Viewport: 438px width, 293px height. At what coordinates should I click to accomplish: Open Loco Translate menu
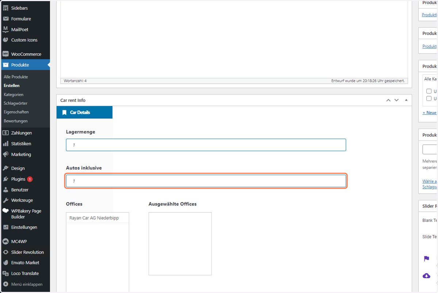[x=25, y=273]
